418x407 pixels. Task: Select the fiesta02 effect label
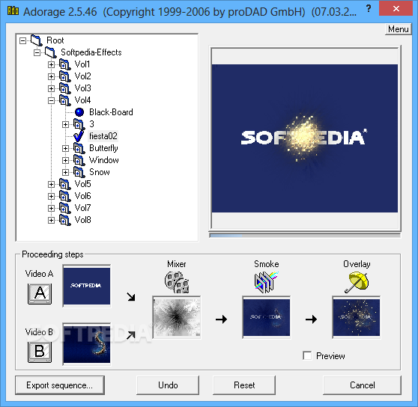point(103,136)
